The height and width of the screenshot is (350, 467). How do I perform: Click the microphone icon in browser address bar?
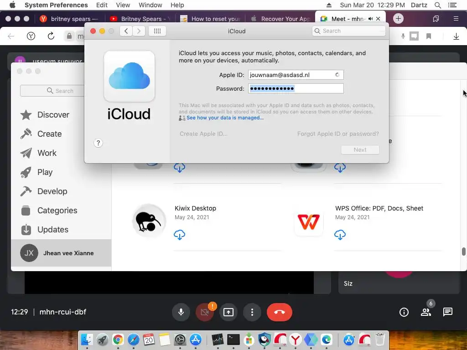click(x=403, y=36)
